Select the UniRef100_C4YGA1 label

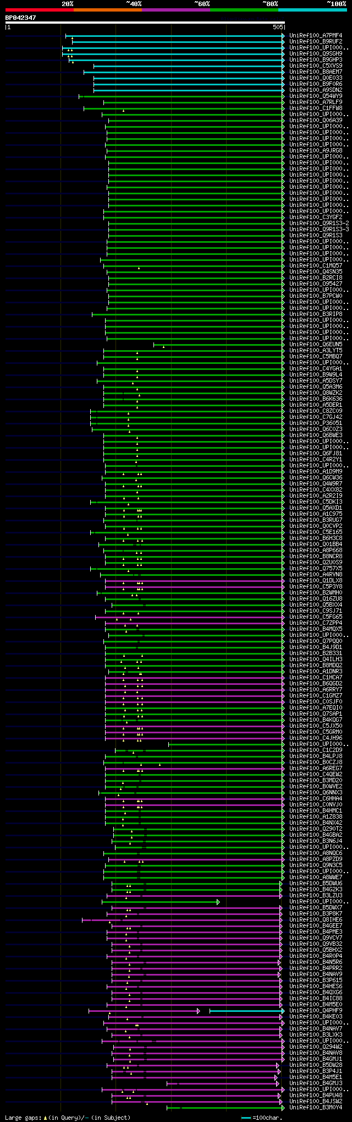(x=316, y=369)
